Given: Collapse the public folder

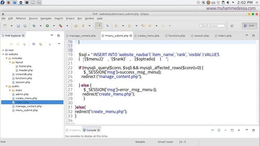Looking at the screenshot, I should [x=6, y=86].
